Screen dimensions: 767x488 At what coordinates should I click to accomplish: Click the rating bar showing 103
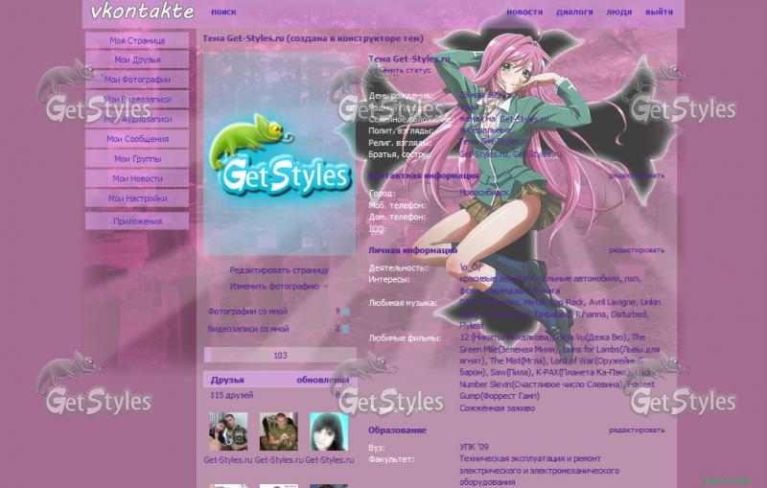279,355
